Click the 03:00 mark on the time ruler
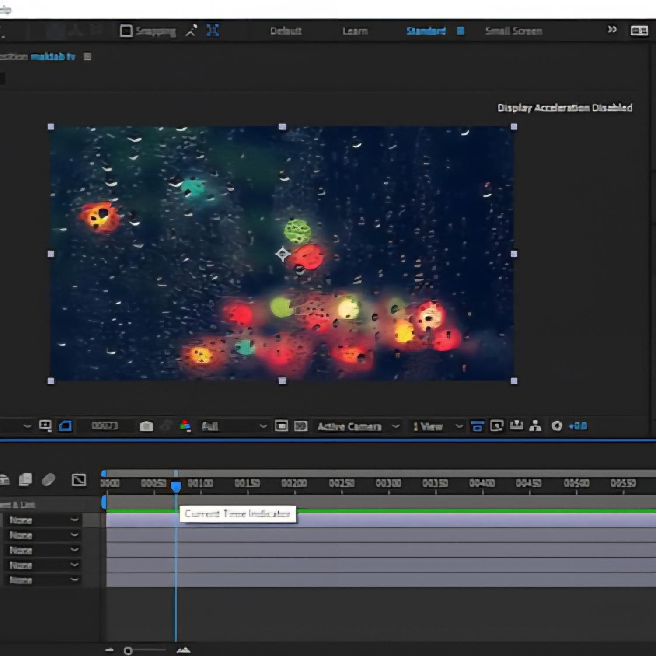The image size is (656, 656). pyautogui.click(x=388, y=483)
